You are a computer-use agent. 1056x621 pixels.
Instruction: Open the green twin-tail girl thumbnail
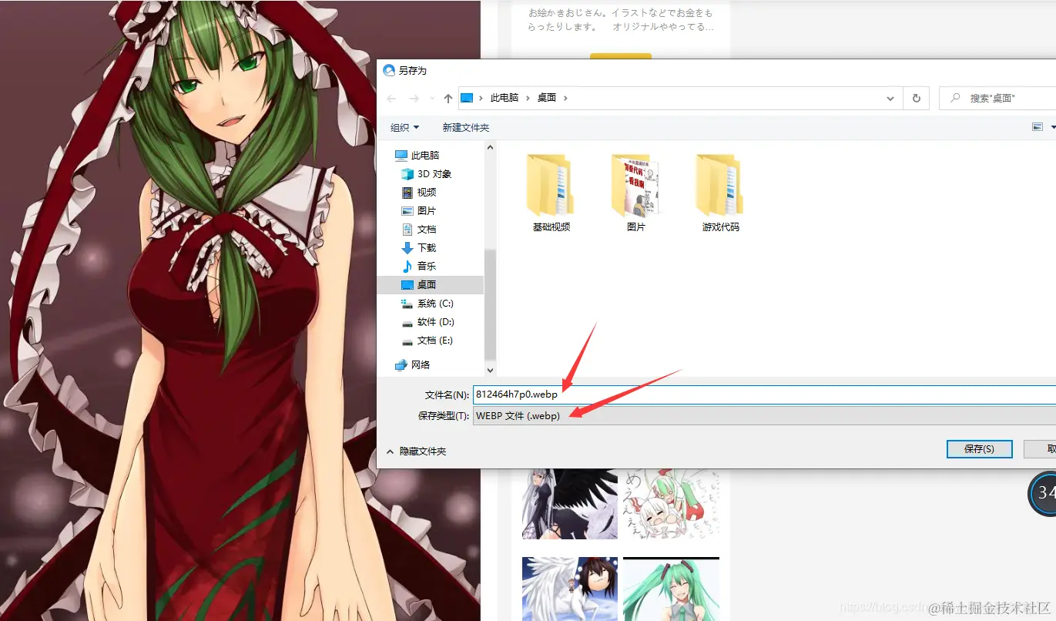coord(672,589)
